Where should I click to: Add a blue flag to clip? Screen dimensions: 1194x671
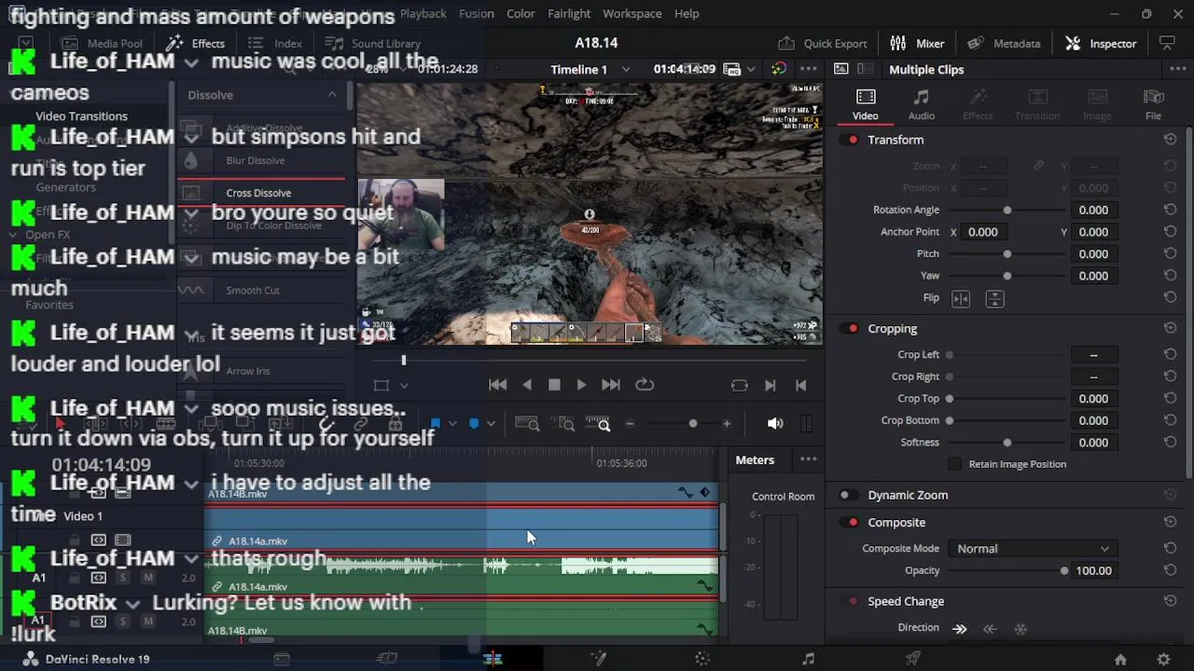(435, 423)
